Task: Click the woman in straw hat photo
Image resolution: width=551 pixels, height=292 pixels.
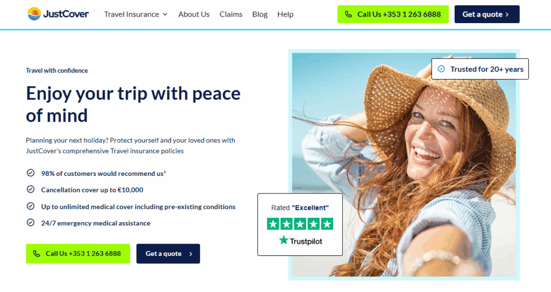Action: (x=404, y=165)
